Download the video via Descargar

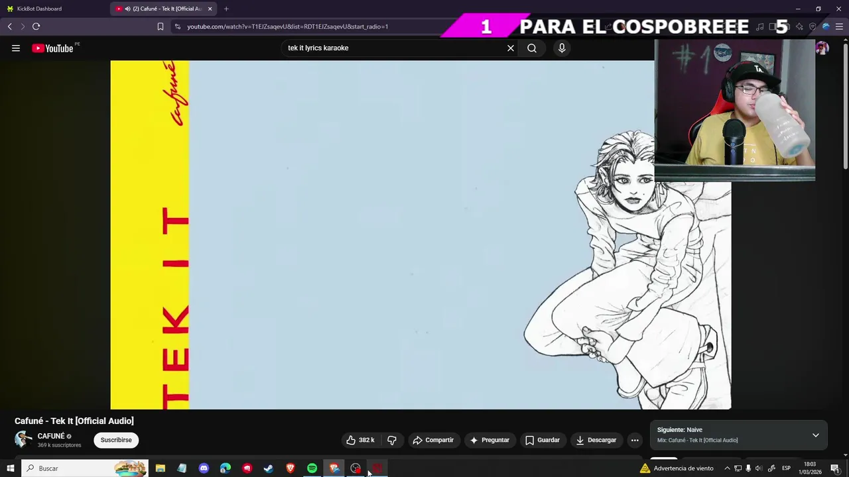point(596,440)
